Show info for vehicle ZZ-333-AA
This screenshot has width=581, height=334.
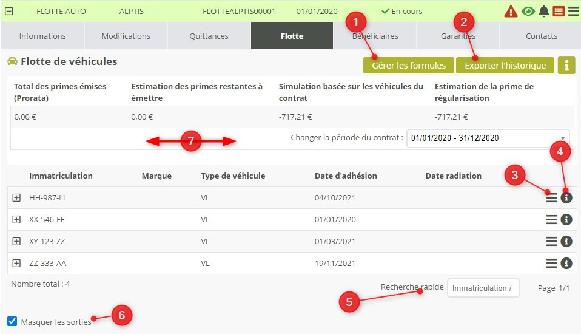(566, 263)
